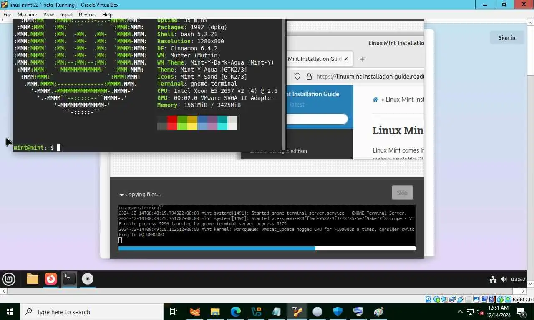
Task: Click the VirtualBox network status icon
Action: (452, 299)
